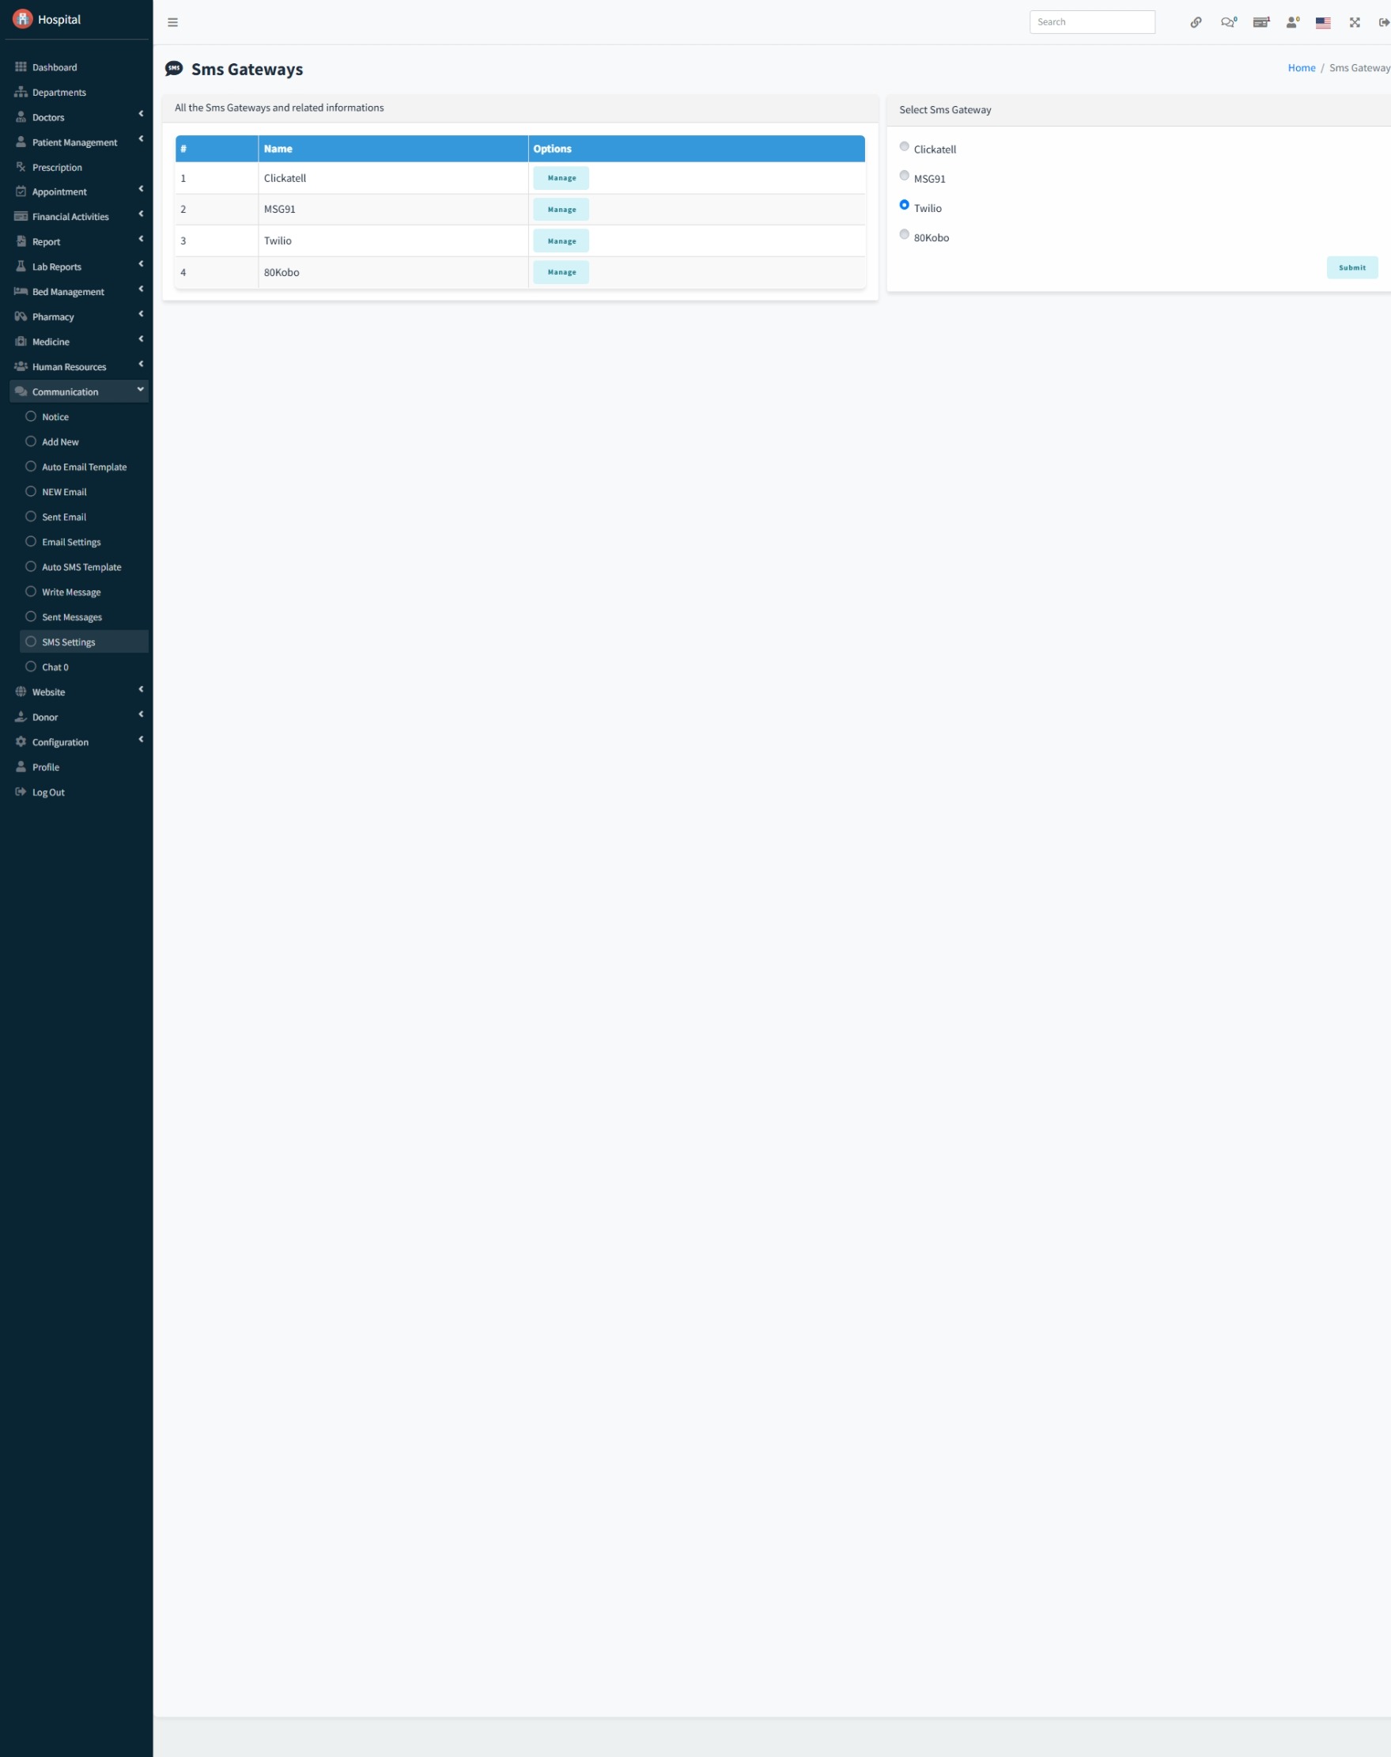1391x1757 pixels.
Task: Select the Twilio gateway radio button
Action: click(904, 205)
